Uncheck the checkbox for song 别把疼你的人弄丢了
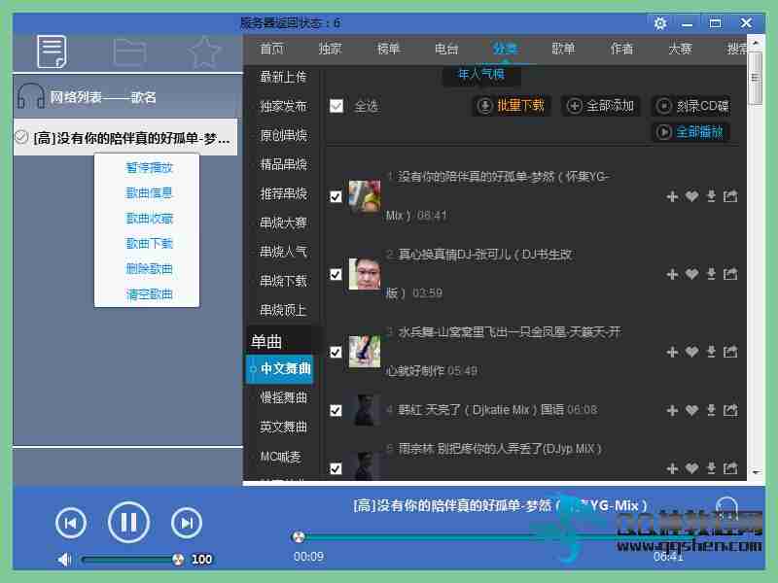 336,468
